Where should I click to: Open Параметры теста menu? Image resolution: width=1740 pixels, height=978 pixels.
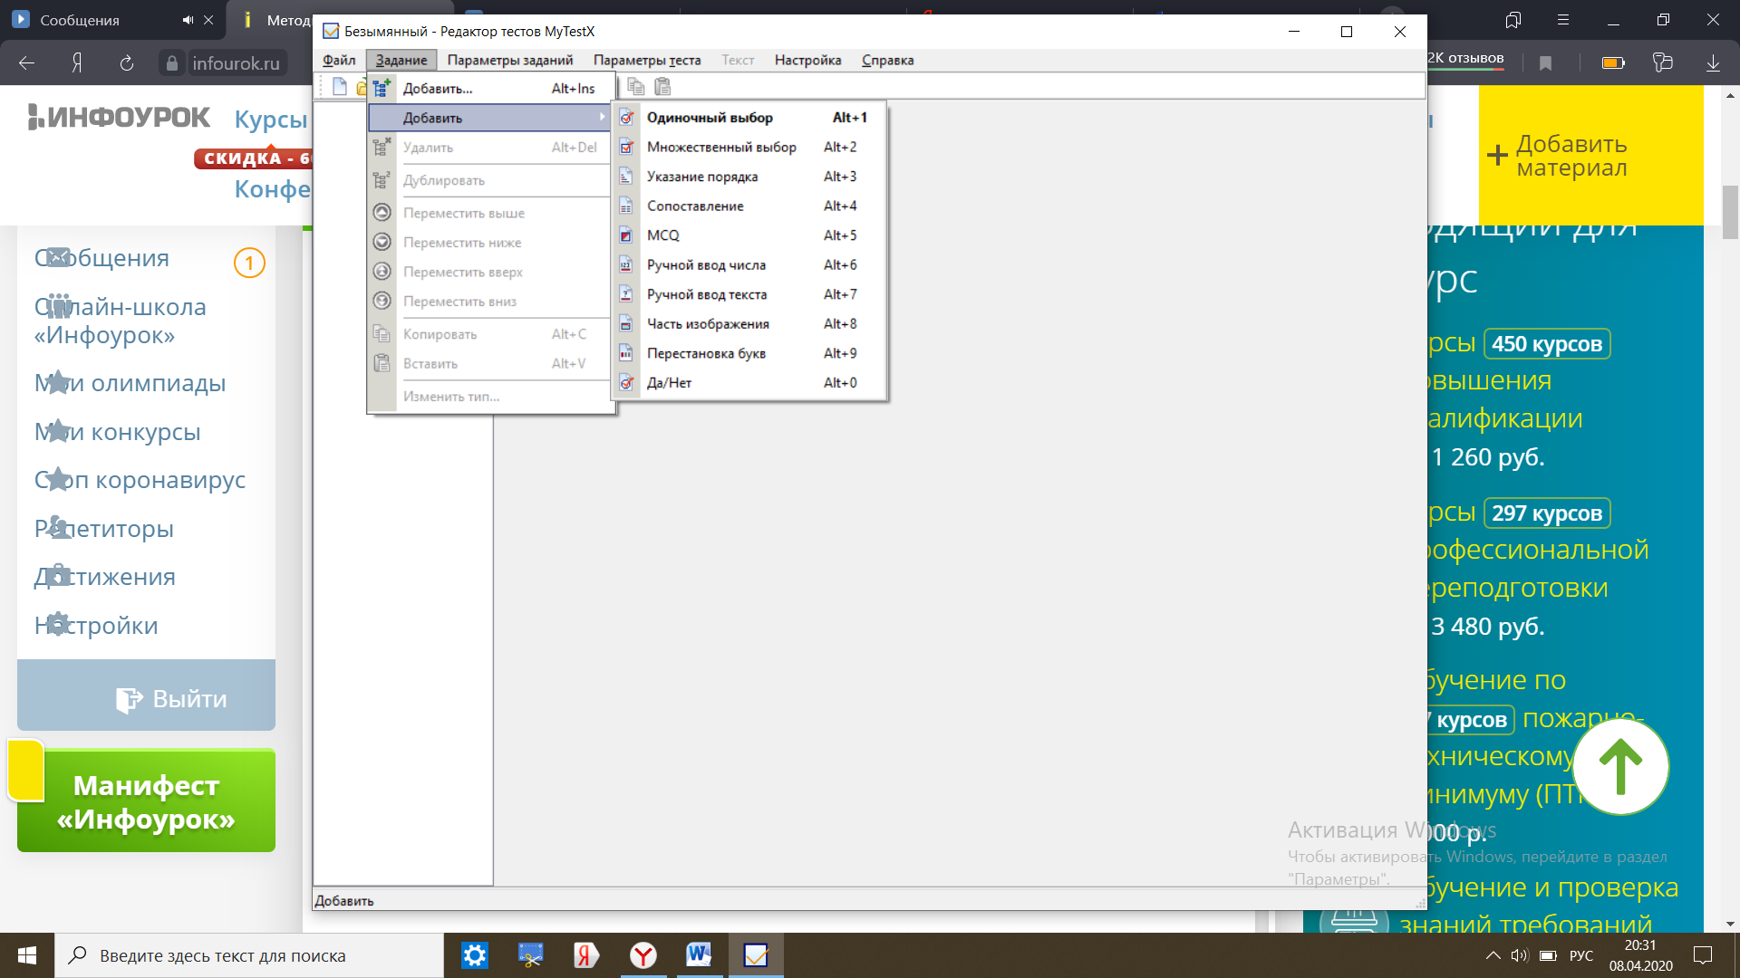(647, 60)
